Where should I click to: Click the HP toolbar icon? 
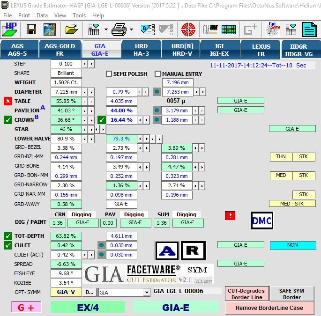click(9, 29)
